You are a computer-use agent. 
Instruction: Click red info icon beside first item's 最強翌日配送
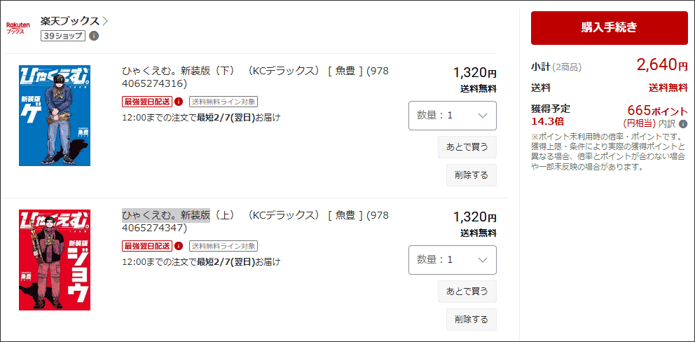[179, 102]
